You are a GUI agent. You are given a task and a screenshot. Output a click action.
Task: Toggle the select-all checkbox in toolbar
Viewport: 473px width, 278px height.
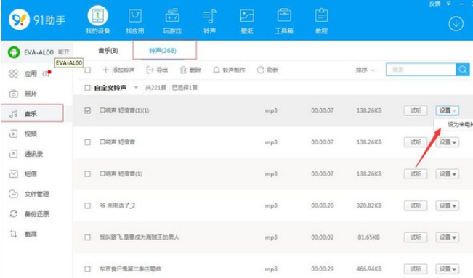87,70
